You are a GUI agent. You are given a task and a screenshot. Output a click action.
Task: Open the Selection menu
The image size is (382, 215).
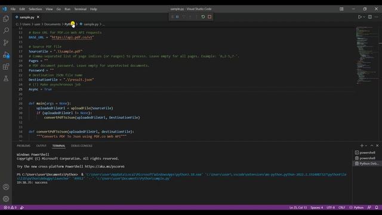pyautogui.click(x=35, y=9)
